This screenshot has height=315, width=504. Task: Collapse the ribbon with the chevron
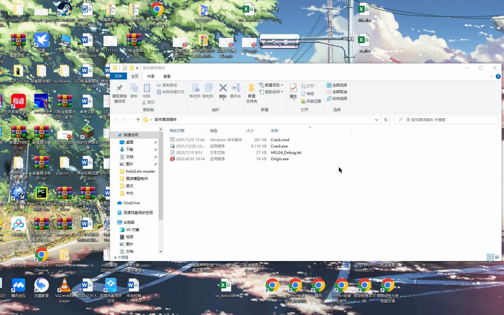pyautogui.click(x=492, y=76)
